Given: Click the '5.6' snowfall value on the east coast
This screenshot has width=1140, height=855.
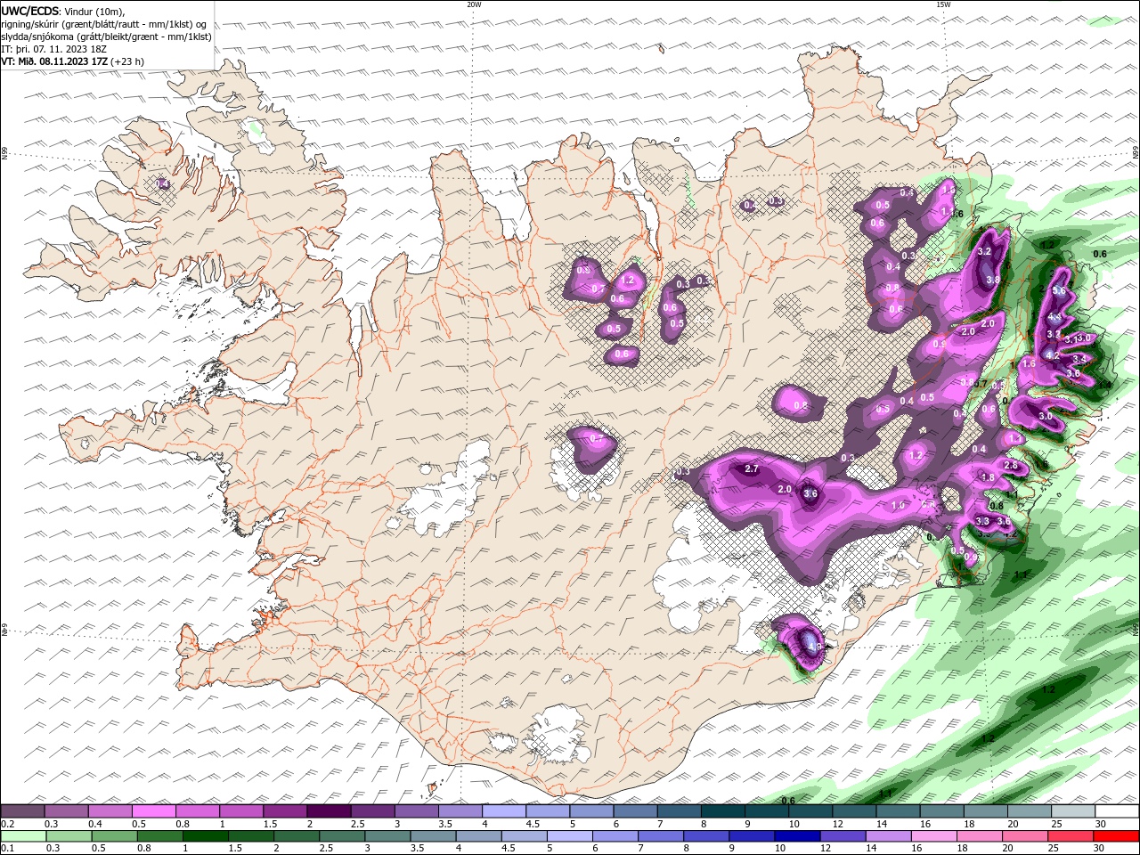Looking at the screenshot, I should [x=1059, y=291].
